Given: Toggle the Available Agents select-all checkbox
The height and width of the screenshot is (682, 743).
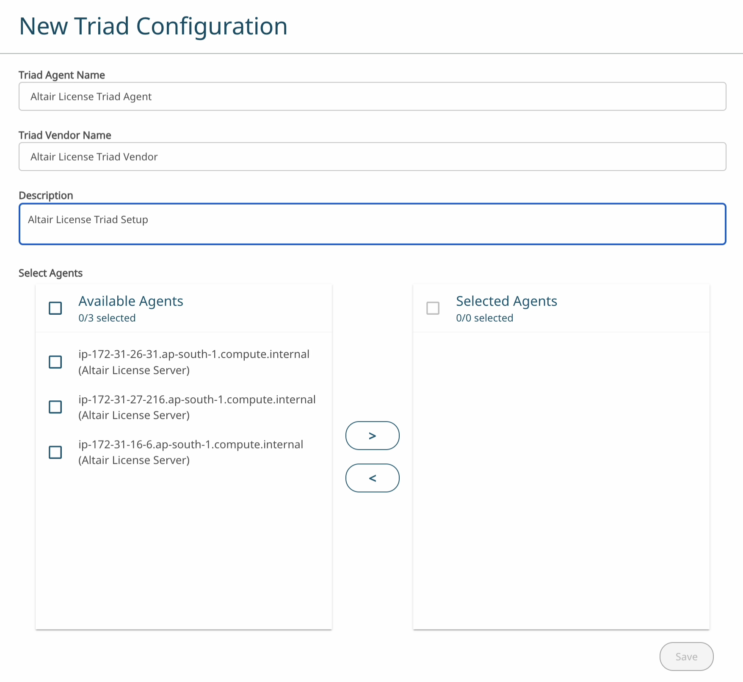Looking at the screenshot, I should (55, 308).
